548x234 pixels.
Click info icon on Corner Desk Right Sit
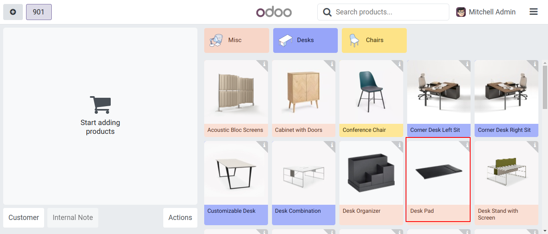point(535,64)
